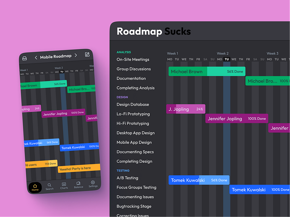Click the J. Jopling 24% bar
The image size is (290, 217).
click(x=186, y=109)
